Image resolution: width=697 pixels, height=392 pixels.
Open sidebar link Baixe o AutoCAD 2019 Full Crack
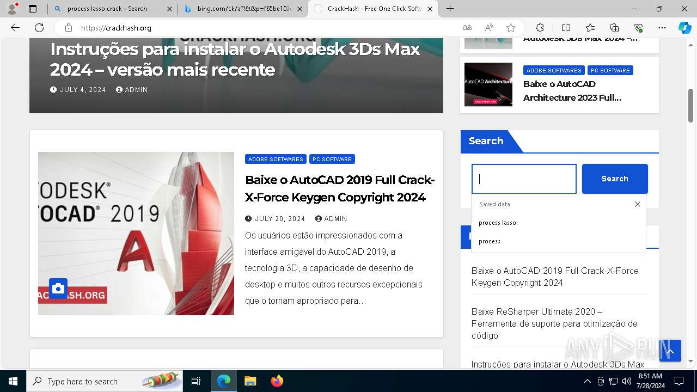tap(555, 277)
